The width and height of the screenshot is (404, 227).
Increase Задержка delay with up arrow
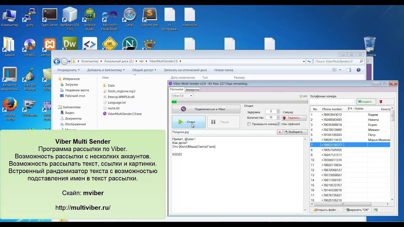tap(278, 110)
